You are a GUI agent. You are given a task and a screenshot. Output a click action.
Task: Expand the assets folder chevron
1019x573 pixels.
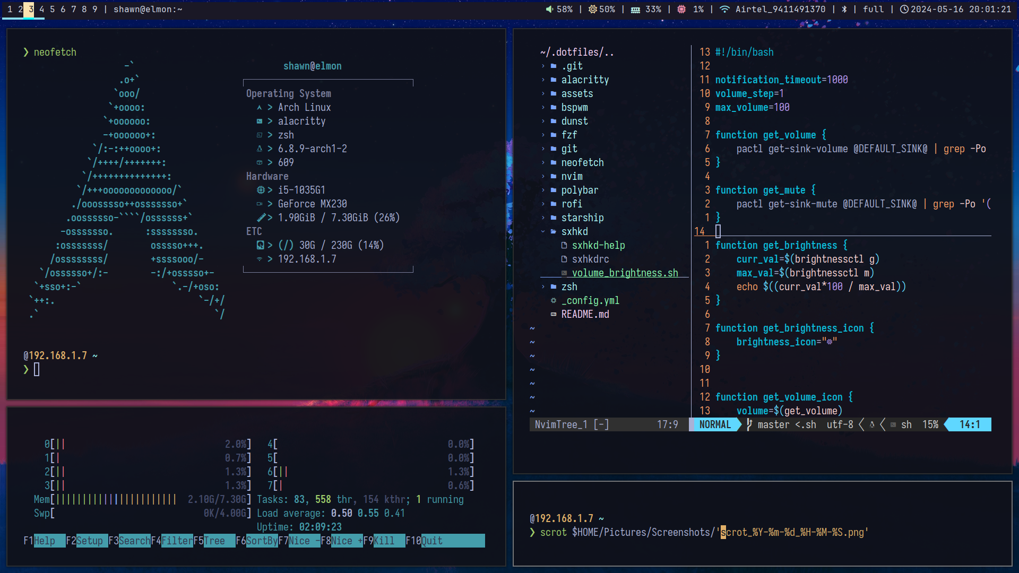click(543, 93)
